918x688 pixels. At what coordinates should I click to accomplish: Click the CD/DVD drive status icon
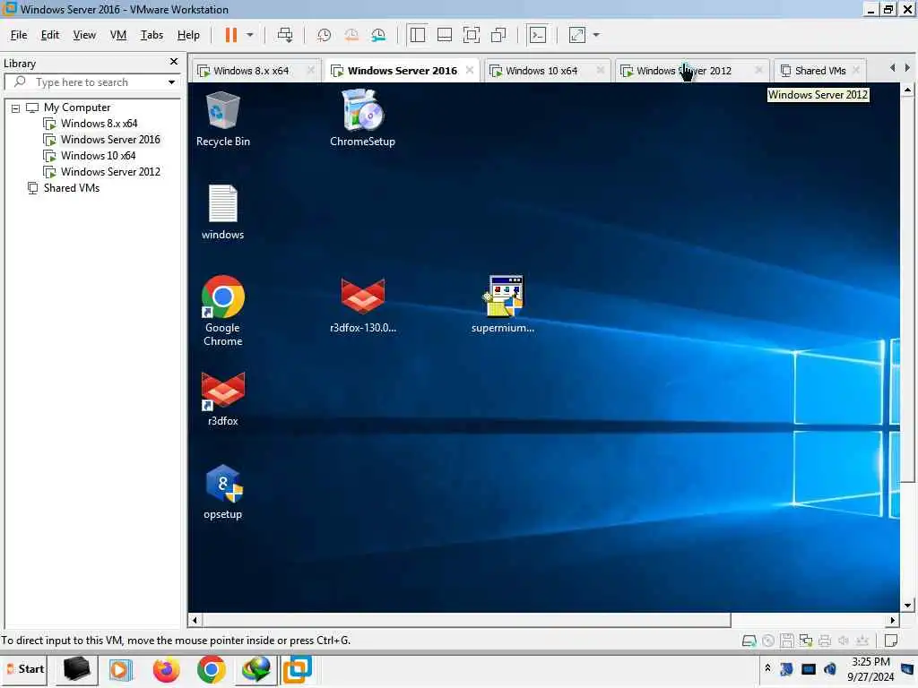click(768, 641)
